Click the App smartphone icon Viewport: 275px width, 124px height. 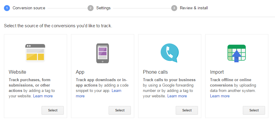[102, 53]
